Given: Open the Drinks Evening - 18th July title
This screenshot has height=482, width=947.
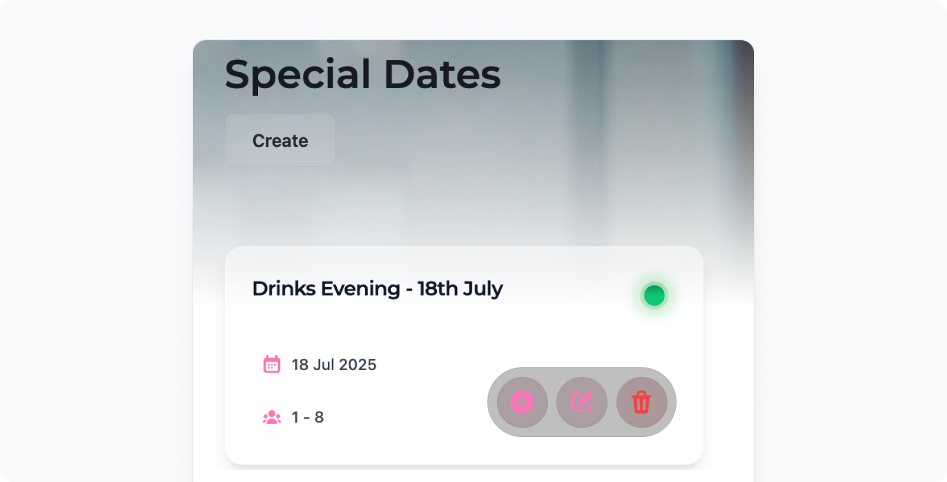Looking at the screenshot, I should [x=377, y=288].
